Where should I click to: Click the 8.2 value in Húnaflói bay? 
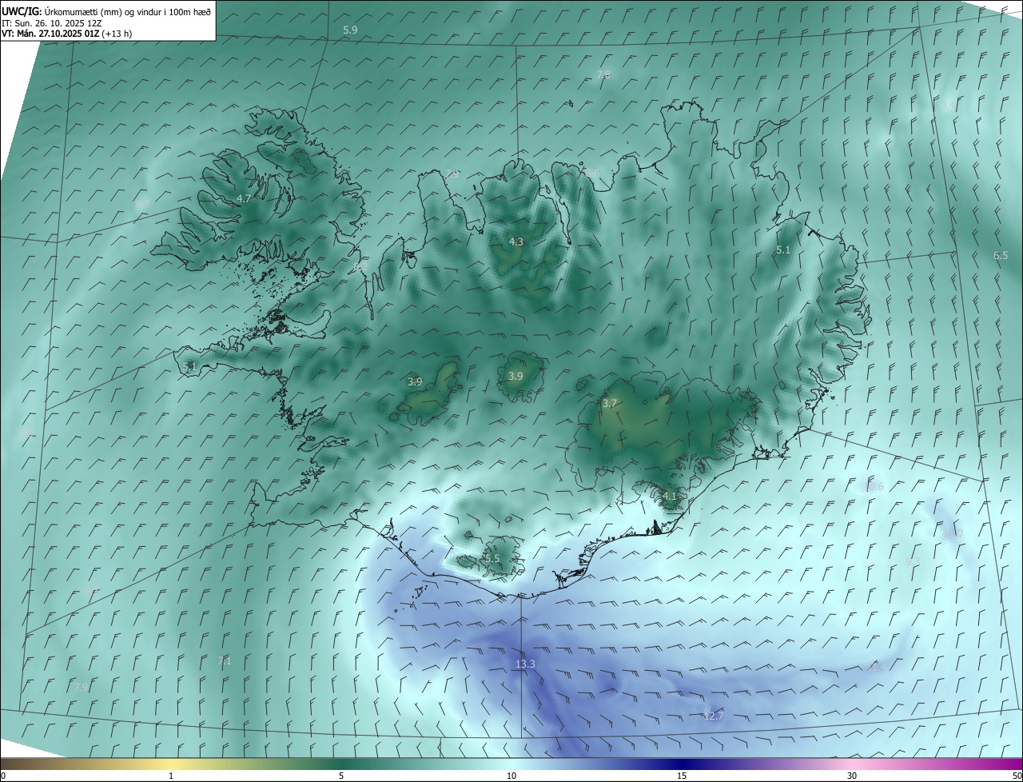pos(360,267)
